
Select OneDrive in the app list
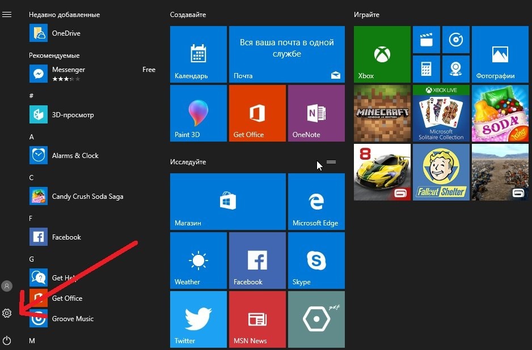66,33
